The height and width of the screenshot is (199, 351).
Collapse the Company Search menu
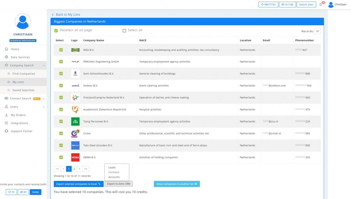tap(44, 66)
